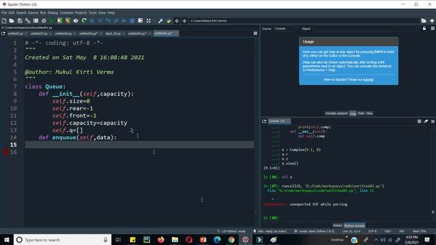This screenshot has width=436, height=245.
Task: Place cursor on editor line 15
Action: coord(139,145)
